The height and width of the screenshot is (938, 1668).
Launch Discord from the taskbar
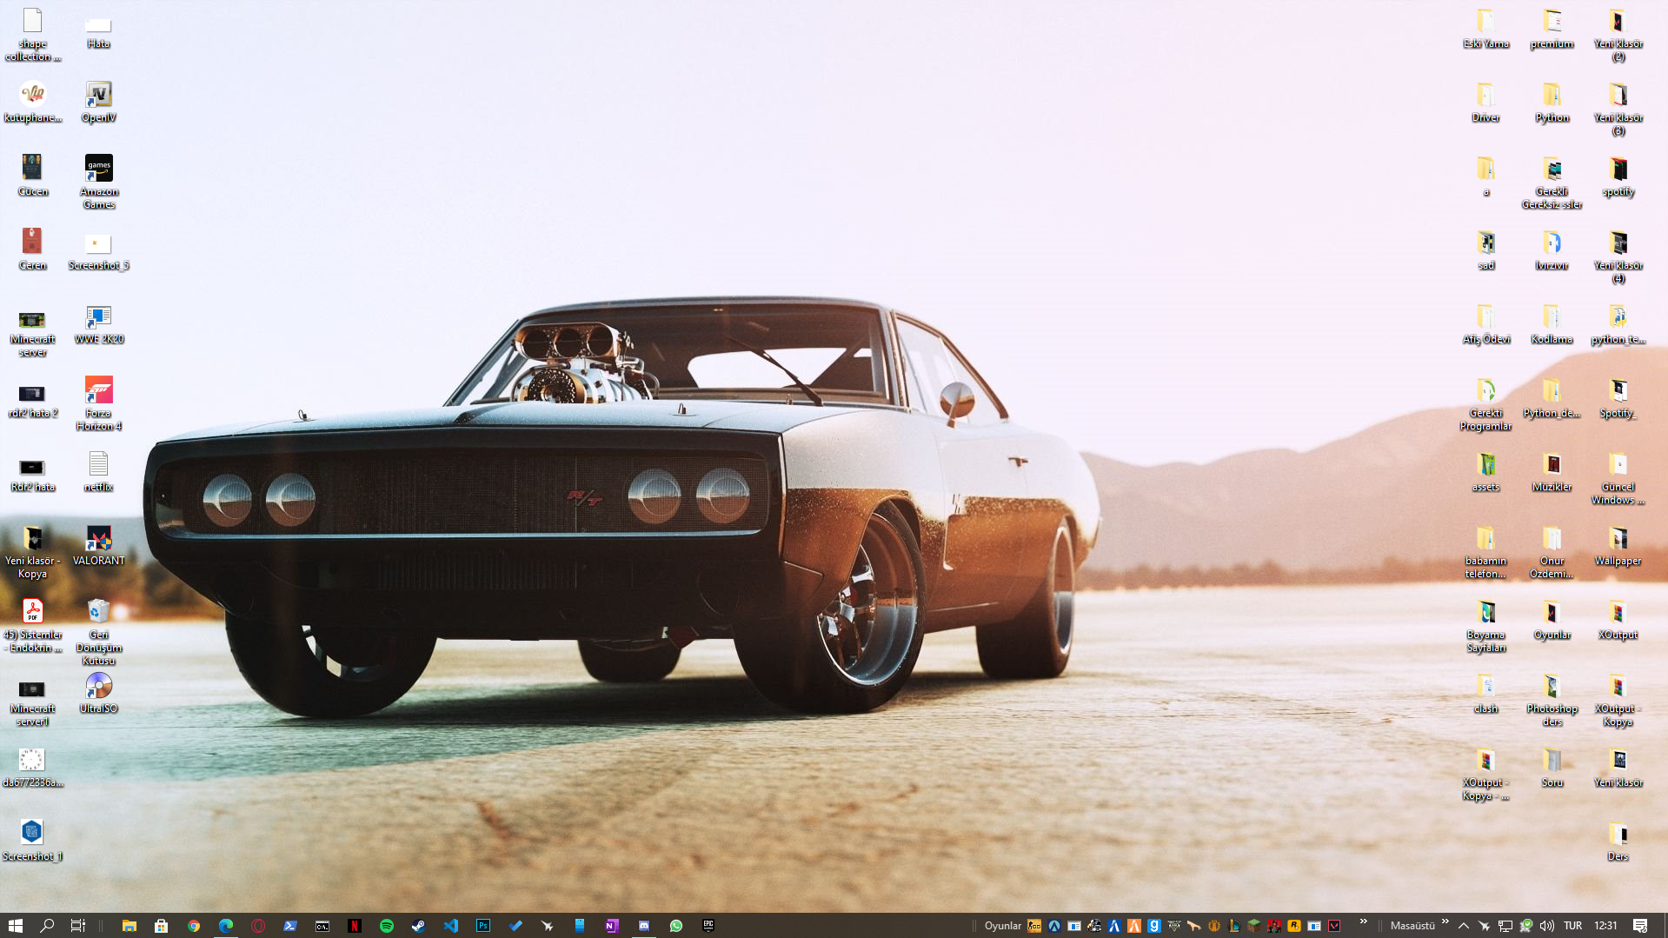(x=644, y=925)
